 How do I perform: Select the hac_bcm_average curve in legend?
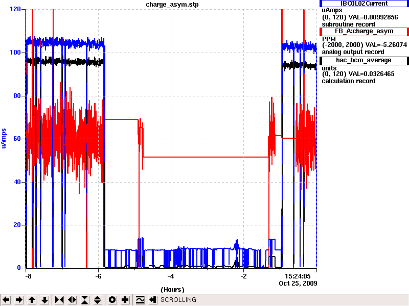[x=364, y=60]
